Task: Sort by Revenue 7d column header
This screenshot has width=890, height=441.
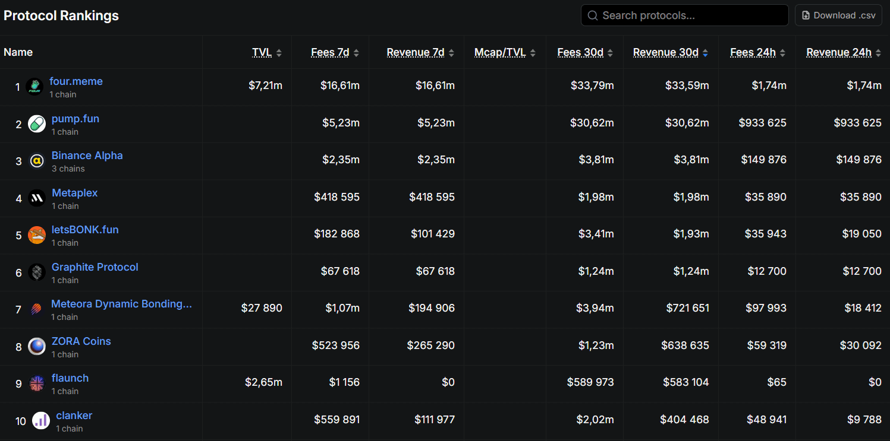Action: point(415,52)
